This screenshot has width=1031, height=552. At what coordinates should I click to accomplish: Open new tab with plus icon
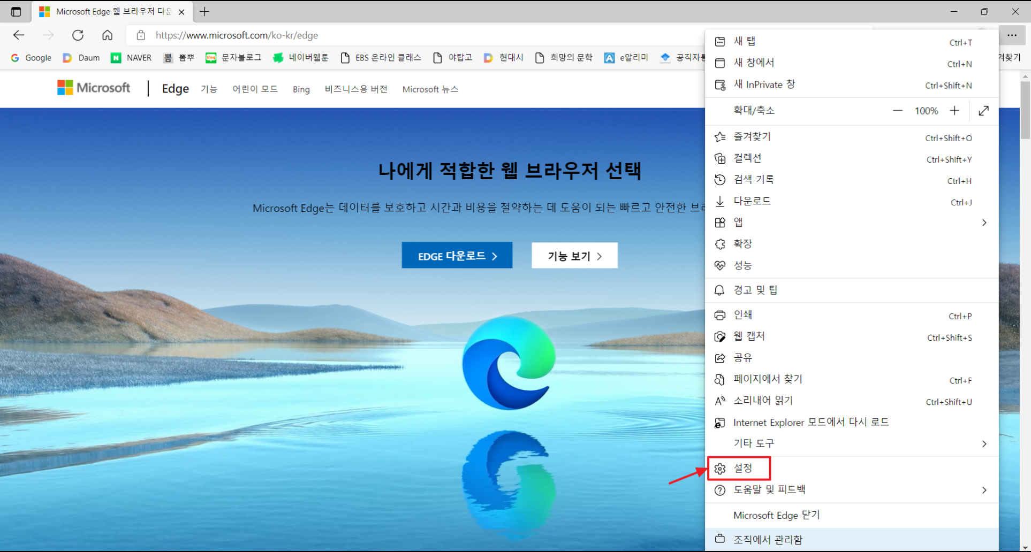point(204,12)
